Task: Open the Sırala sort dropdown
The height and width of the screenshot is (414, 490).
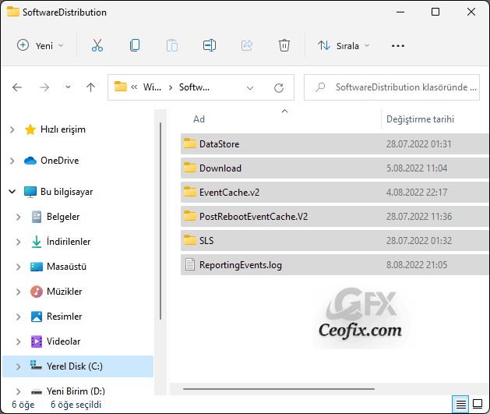Action: click(x=344, y=46)
